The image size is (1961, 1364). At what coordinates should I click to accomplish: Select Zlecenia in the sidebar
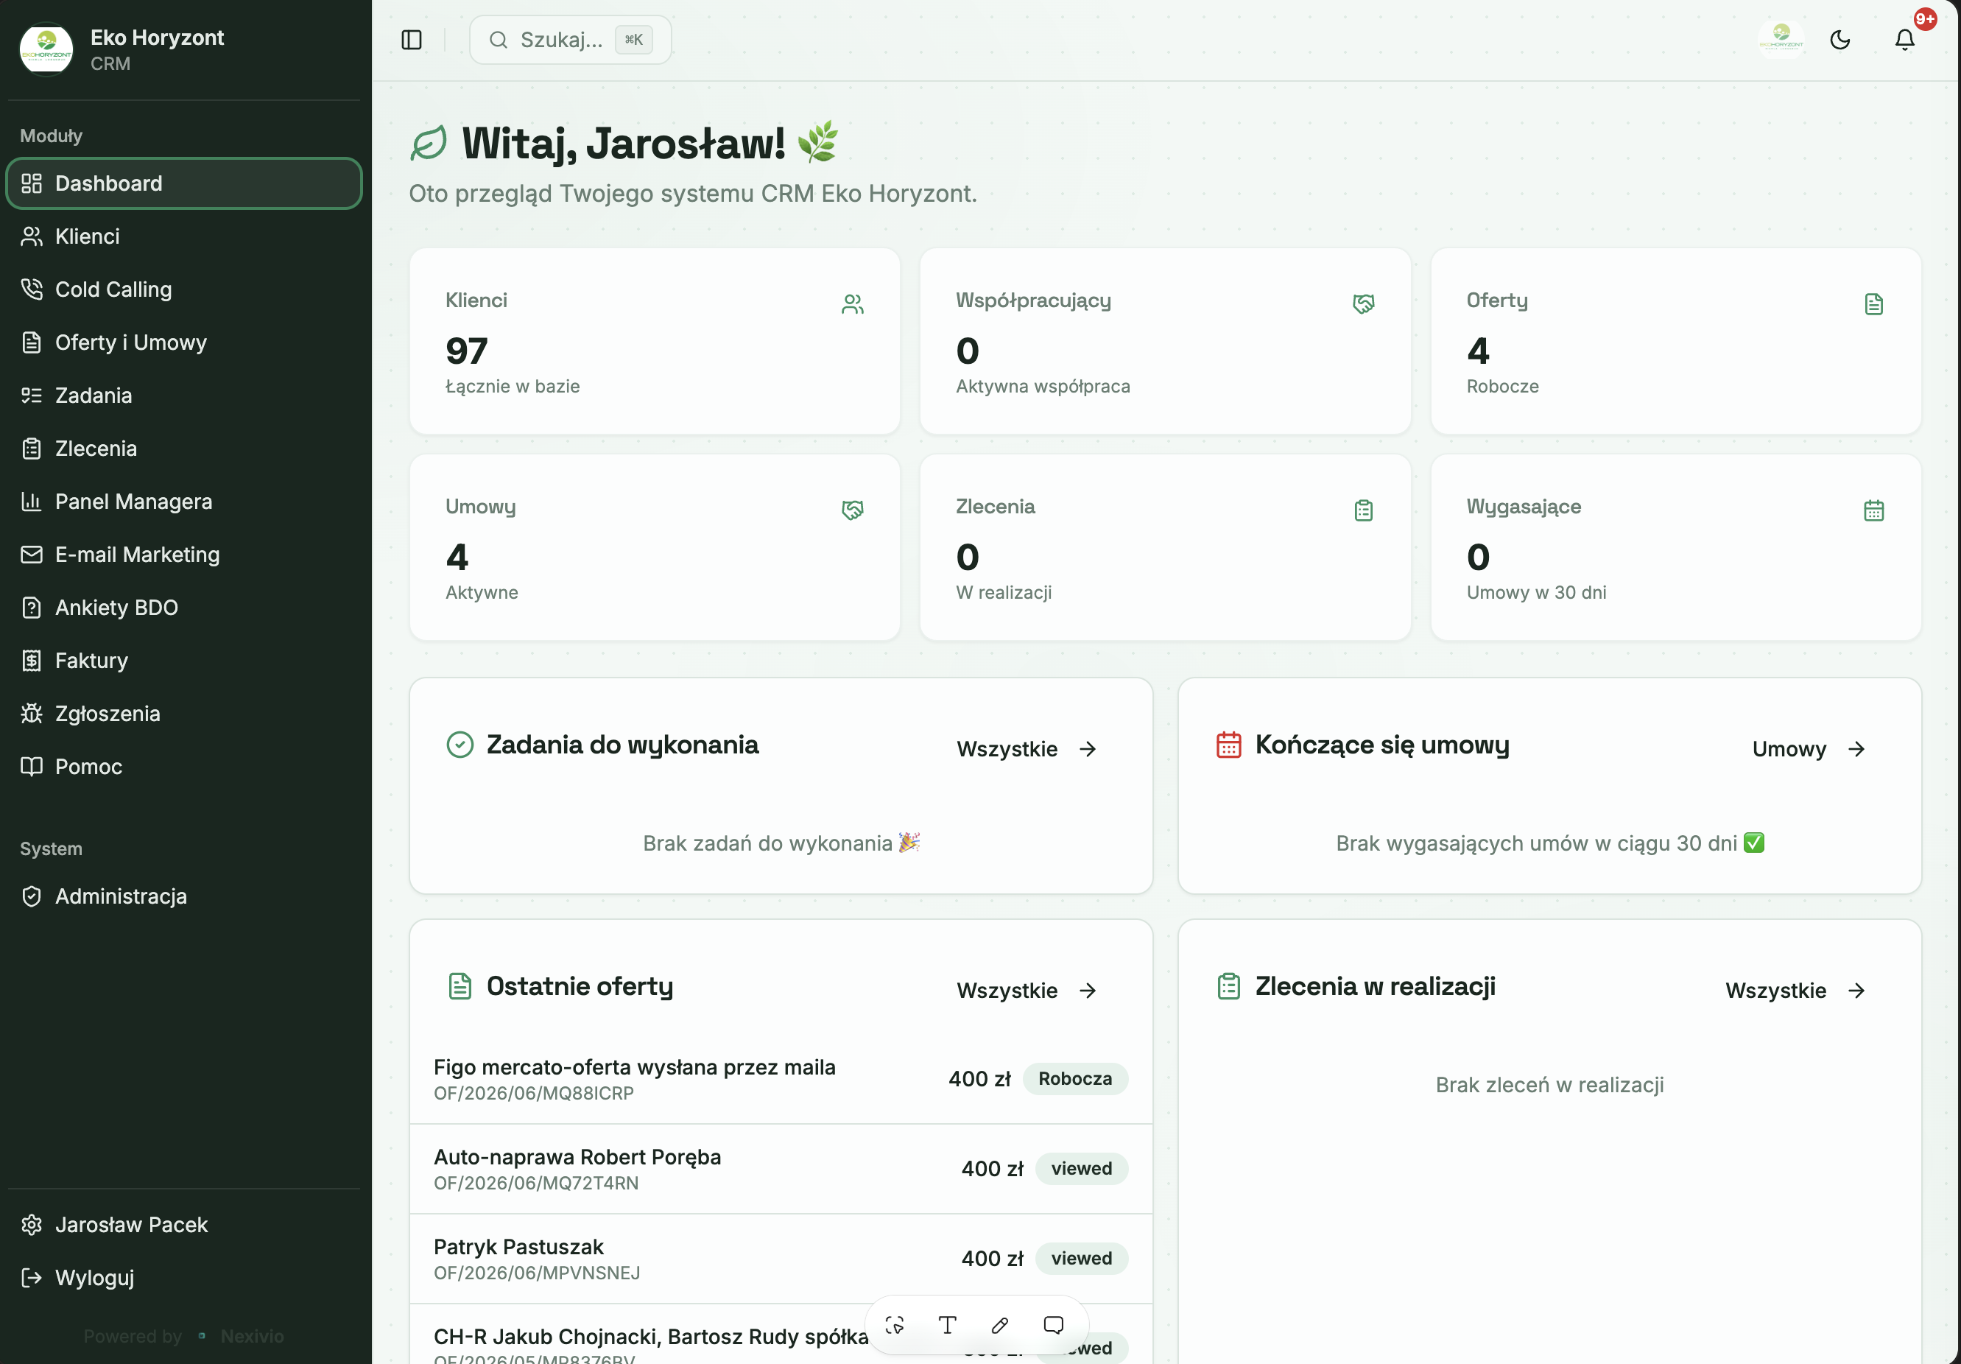(x=183, y=449)
